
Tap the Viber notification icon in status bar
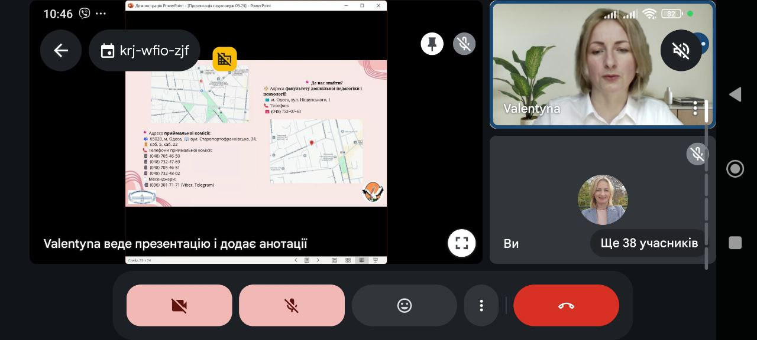pos(85,13)
